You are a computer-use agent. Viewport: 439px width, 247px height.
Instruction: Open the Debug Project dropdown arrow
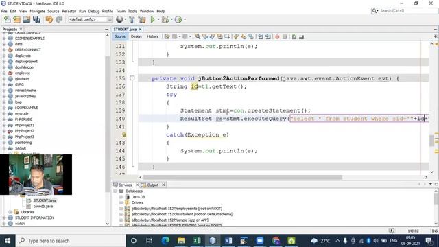click(171, 19)
